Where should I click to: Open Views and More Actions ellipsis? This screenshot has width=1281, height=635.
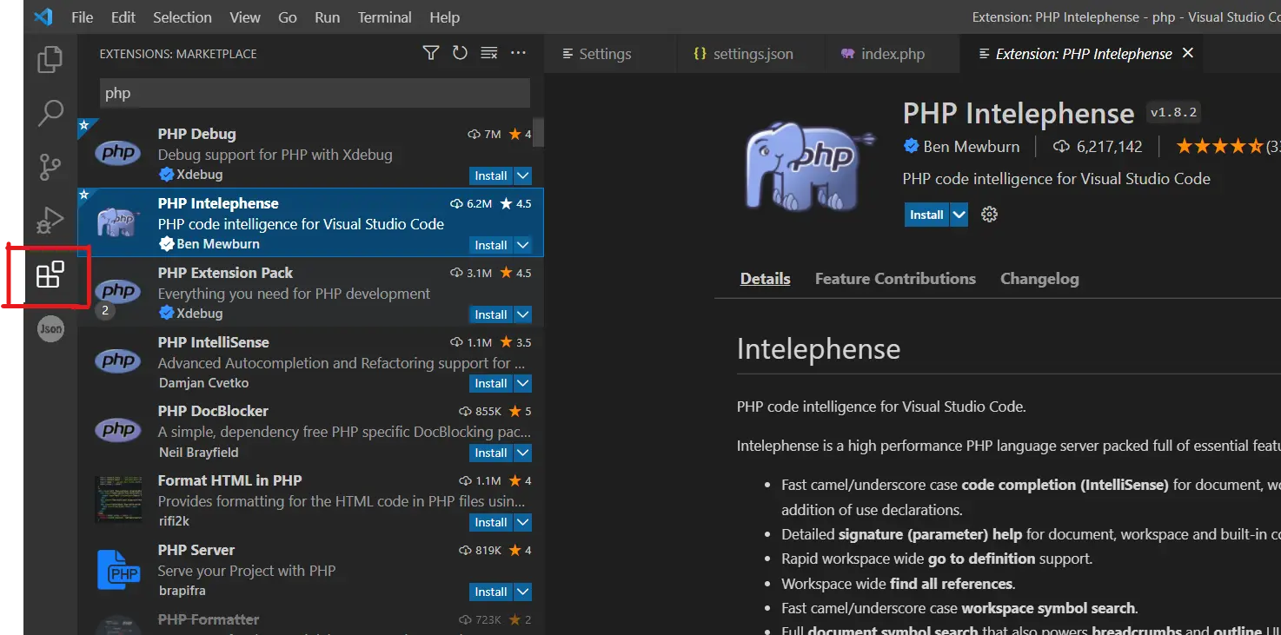click(518, 54)
